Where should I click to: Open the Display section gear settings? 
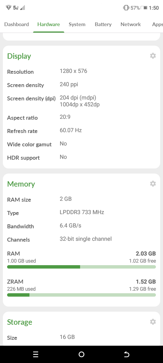153,56
